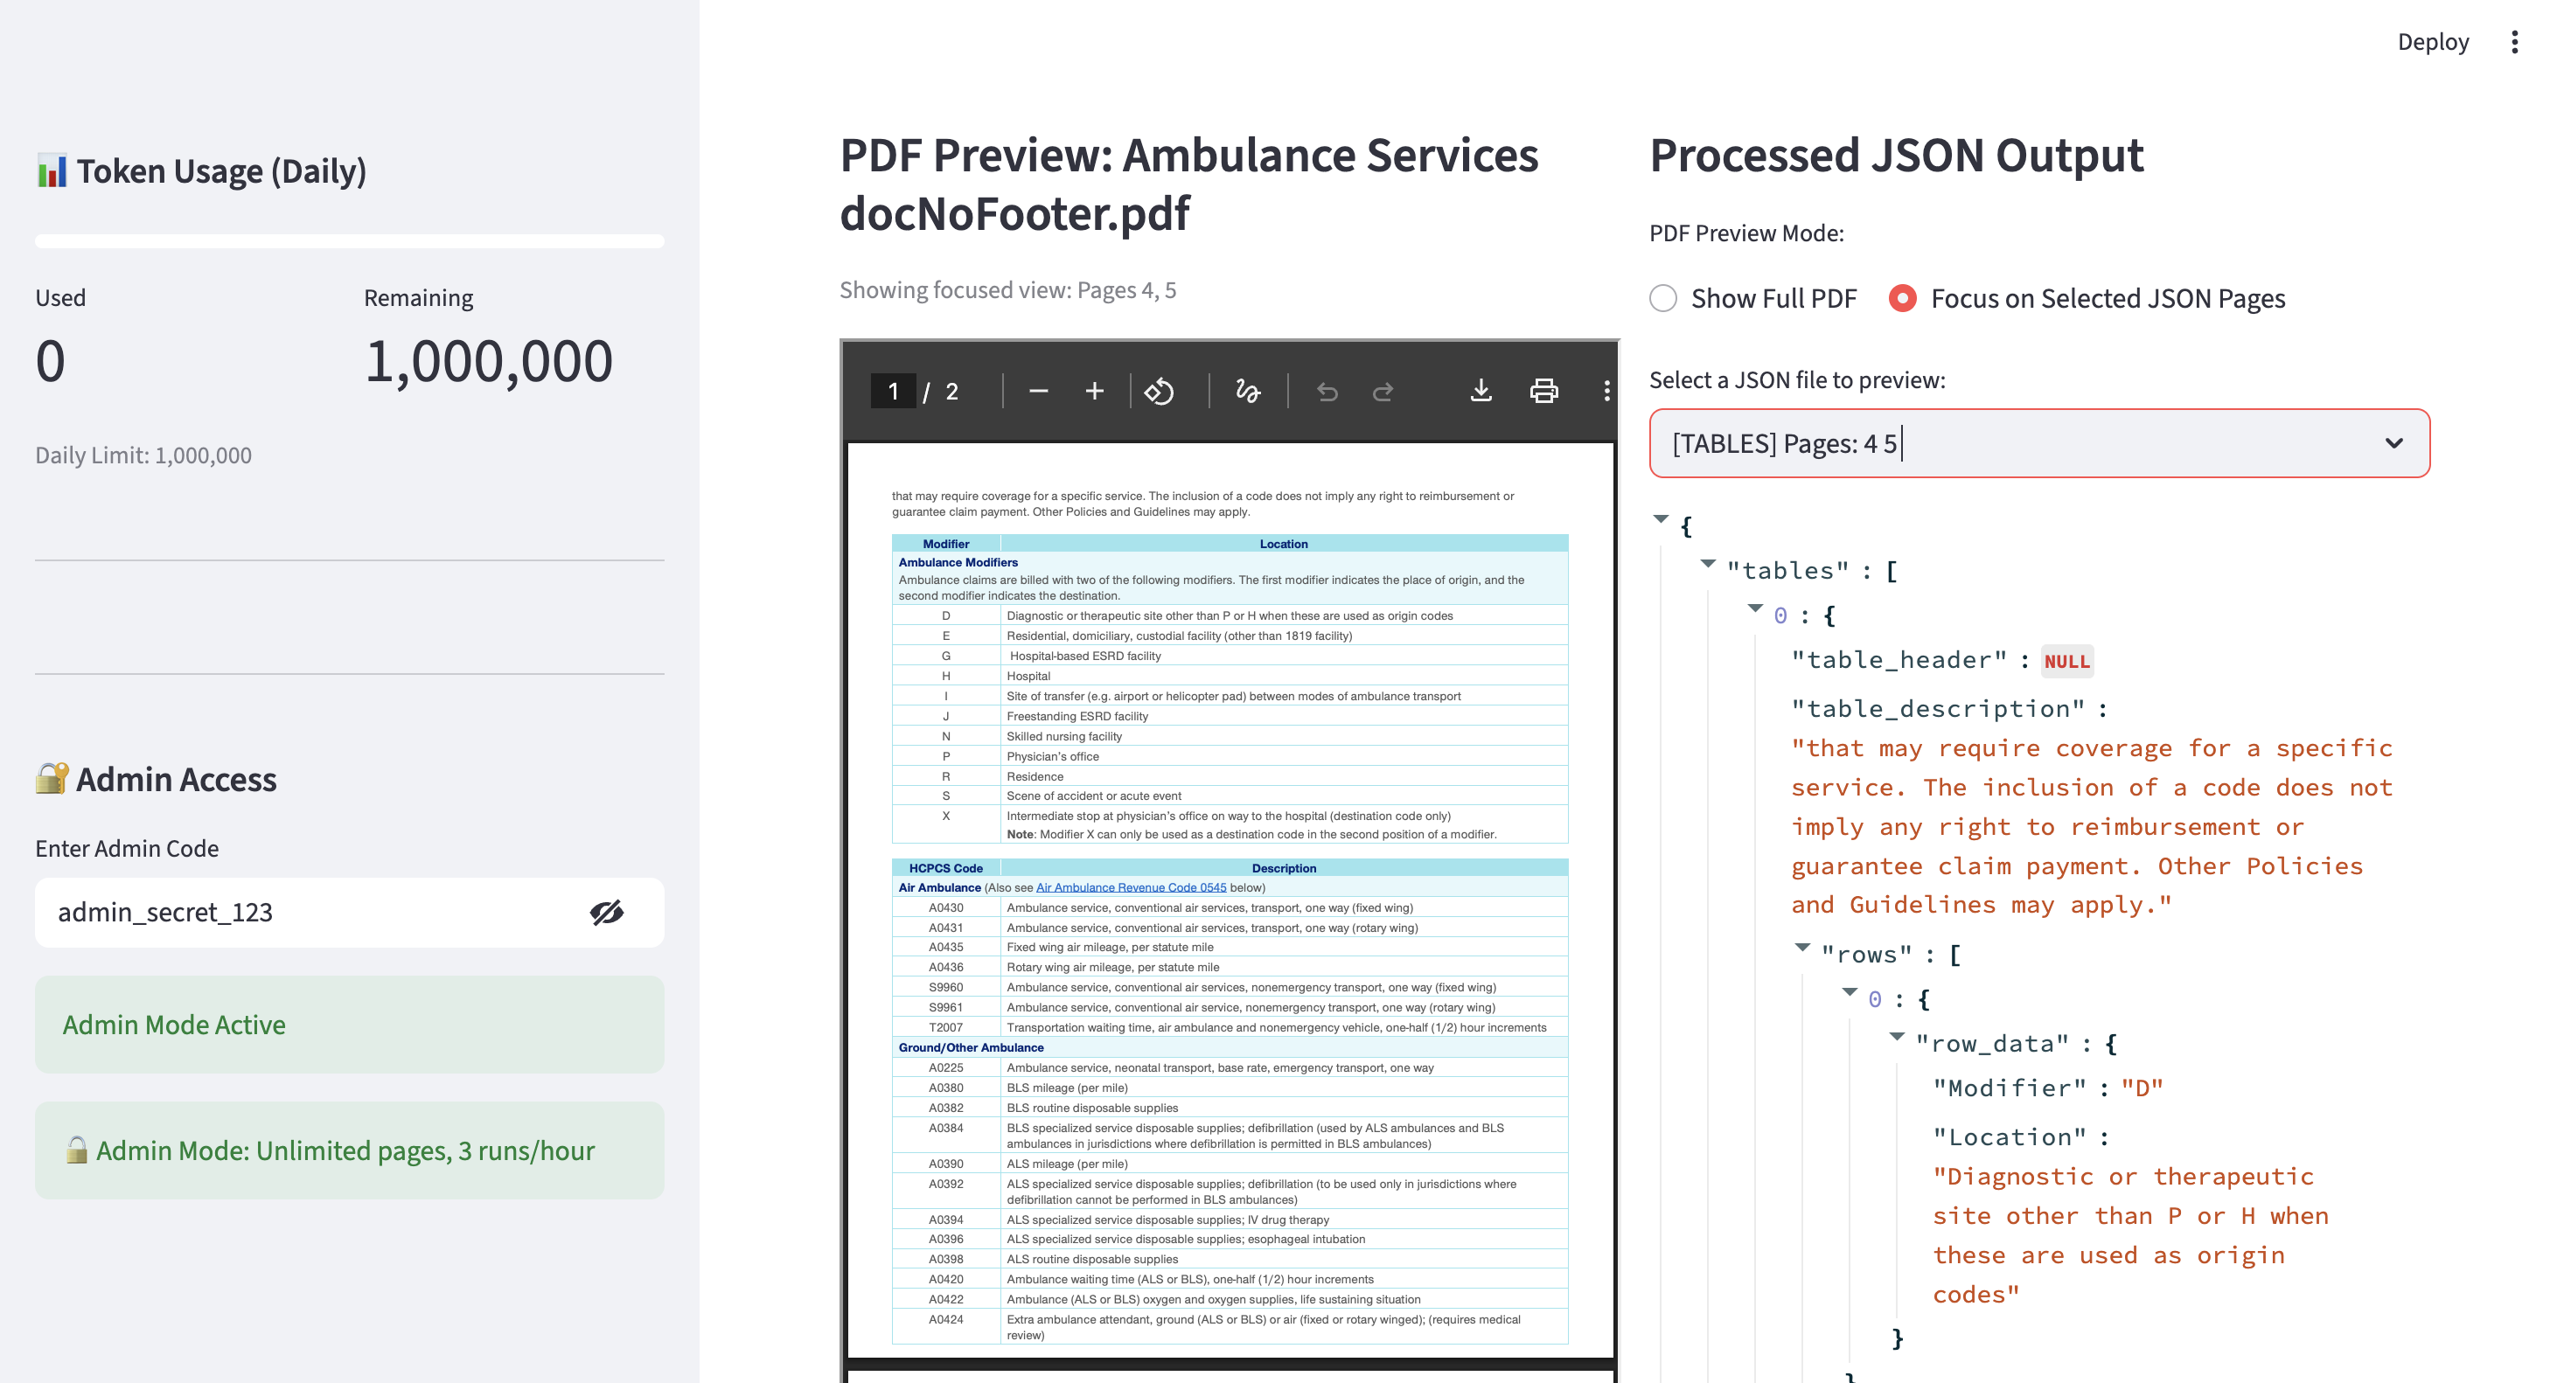Rotate the PDF counterclockwise

click(1159, 391)
